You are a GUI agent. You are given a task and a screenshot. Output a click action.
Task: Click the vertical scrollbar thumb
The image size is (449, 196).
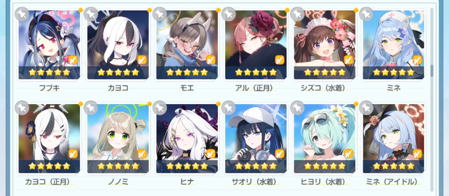coord(432,71)
